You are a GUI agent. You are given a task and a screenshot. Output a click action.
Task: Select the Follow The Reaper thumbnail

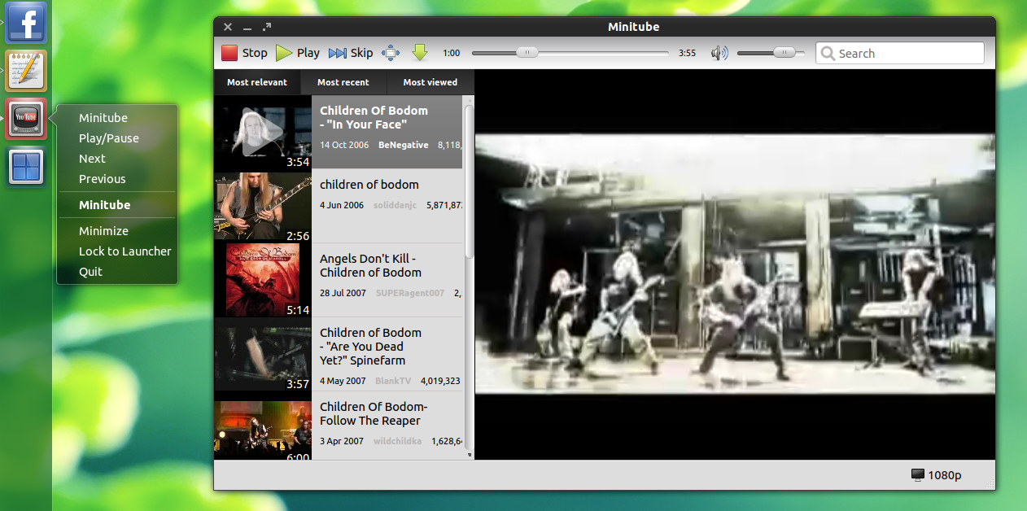[263, 429]
